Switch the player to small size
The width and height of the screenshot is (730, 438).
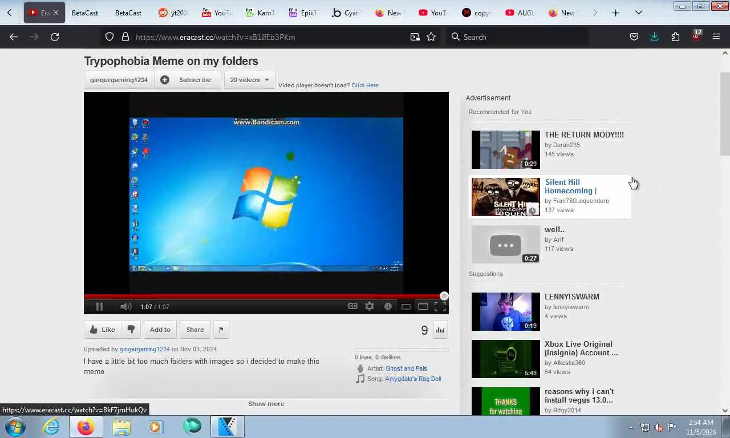406,307
